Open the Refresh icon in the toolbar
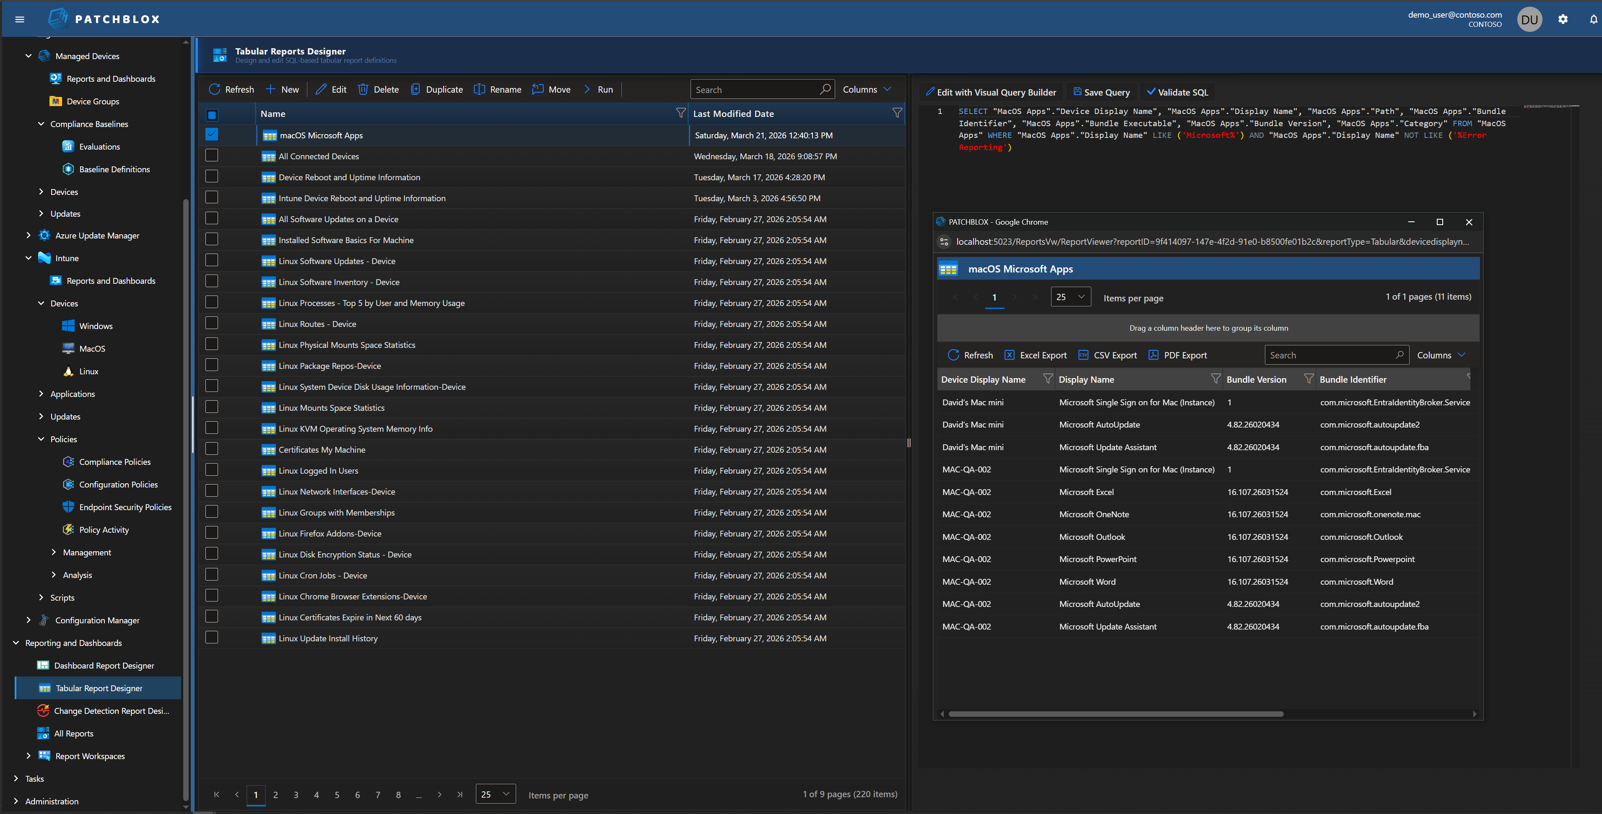The height and width of the screenshot is (814, 1602). click(x=215, y=89)
